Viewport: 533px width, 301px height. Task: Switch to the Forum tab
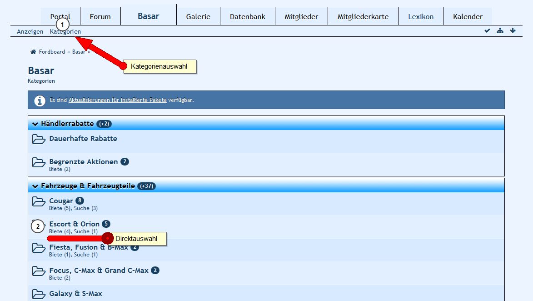(x=100, y=16)
